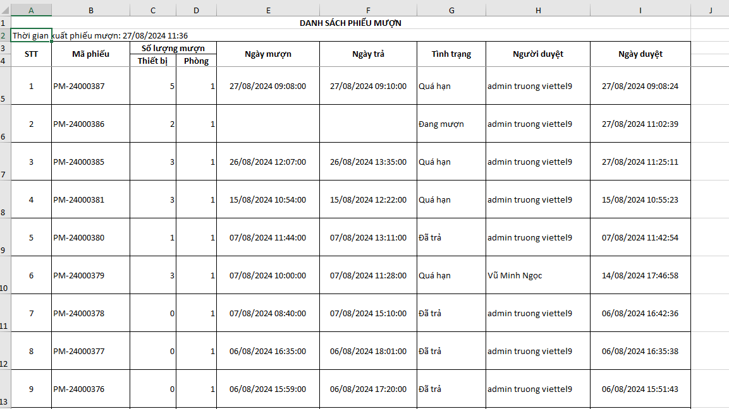The height and width of the screenshot is (409, 729).
Task: Select column H header
Action: pos(538,10)
